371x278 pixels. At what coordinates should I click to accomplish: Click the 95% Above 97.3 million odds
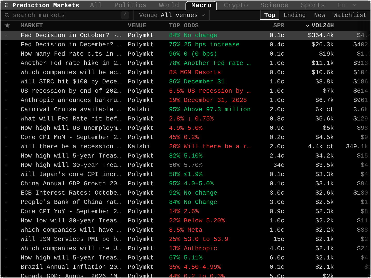point(210,109)
